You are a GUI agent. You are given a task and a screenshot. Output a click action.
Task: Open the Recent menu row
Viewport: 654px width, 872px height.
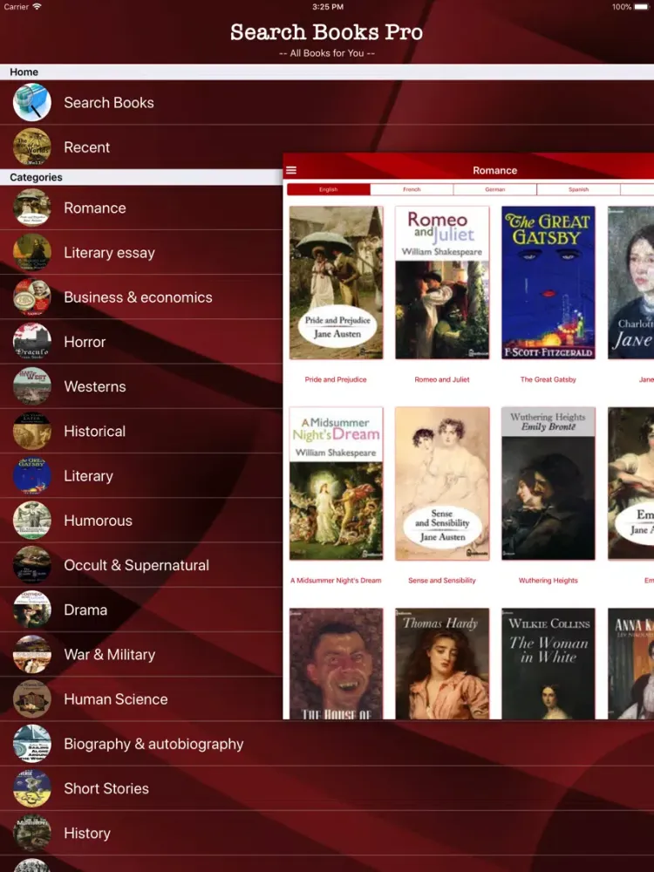coord(141,147)
